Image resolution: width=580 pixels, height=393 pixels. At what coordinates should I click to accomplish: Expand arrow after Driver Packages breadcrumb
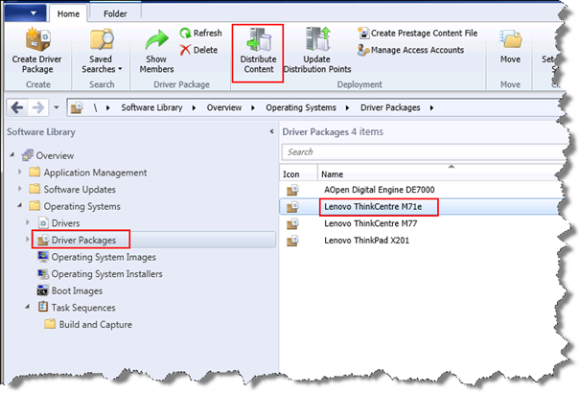pyautogui.click(x=431, y=108)
